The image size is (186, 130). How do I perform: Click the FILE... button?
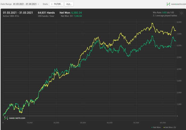69,4
